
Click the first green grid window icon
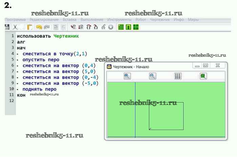pos(121,27)
